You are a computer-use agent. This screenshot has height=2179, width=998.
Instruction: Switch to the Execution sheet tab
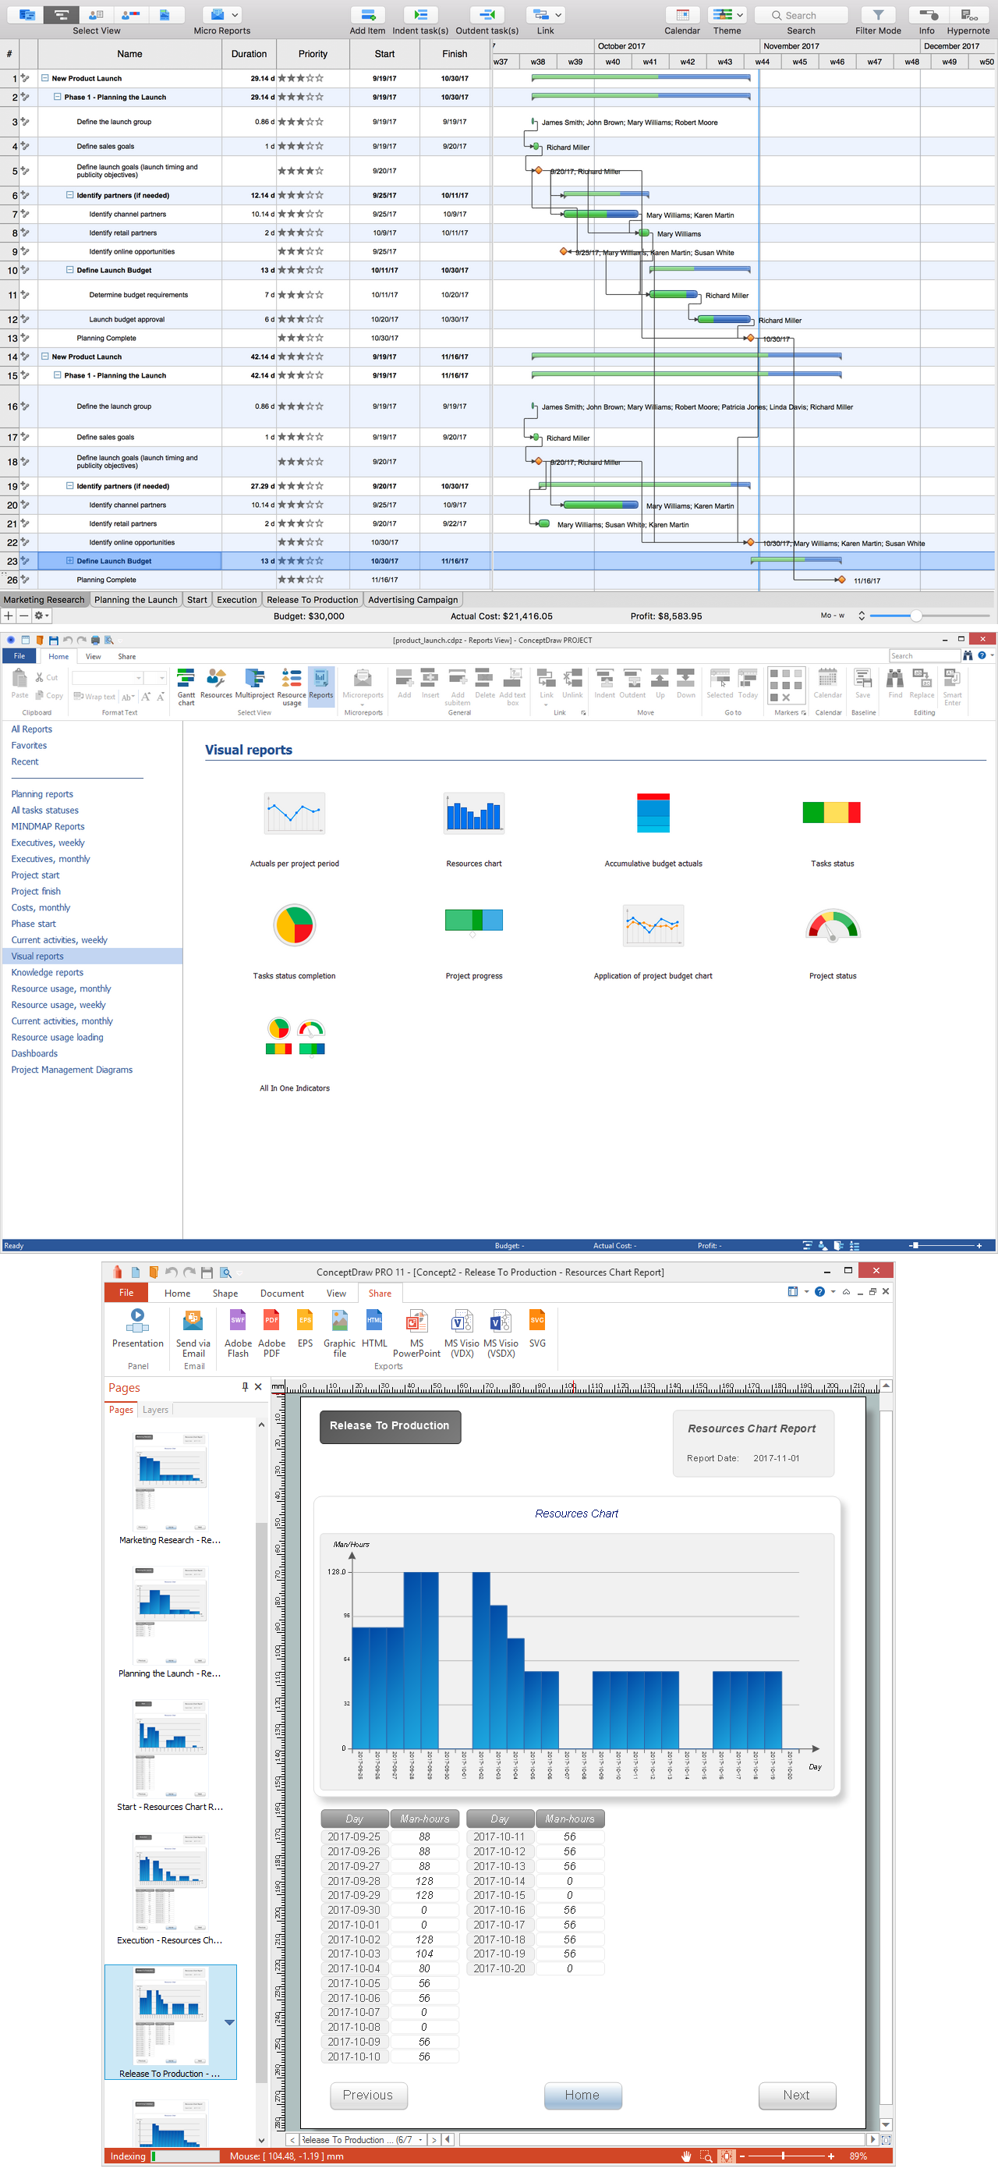pyautogui.click(x=236, y=600)
